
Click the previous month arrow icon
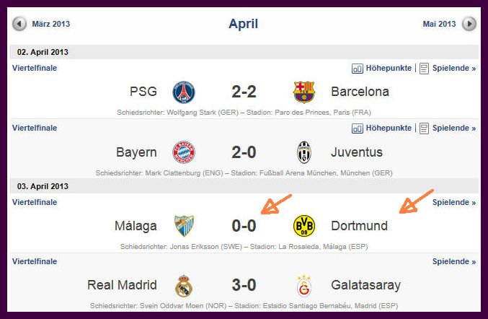(x=19, y=24)
